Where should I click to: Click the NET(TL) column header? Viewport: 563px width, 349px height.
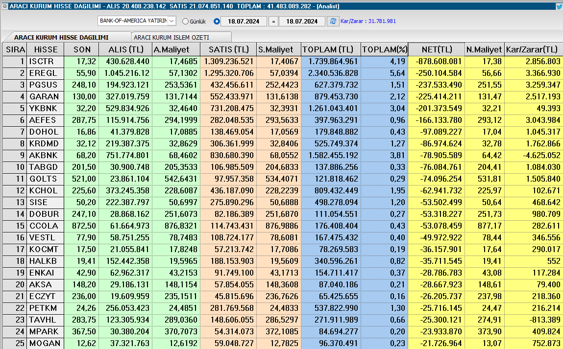pos(437,49)
